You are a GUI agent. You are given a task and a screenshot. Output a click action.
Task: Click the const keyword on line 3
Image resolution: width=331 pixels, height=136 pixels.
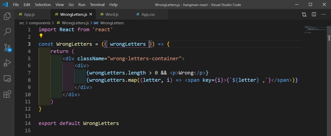pyautogui.click(x=46, y=44)
